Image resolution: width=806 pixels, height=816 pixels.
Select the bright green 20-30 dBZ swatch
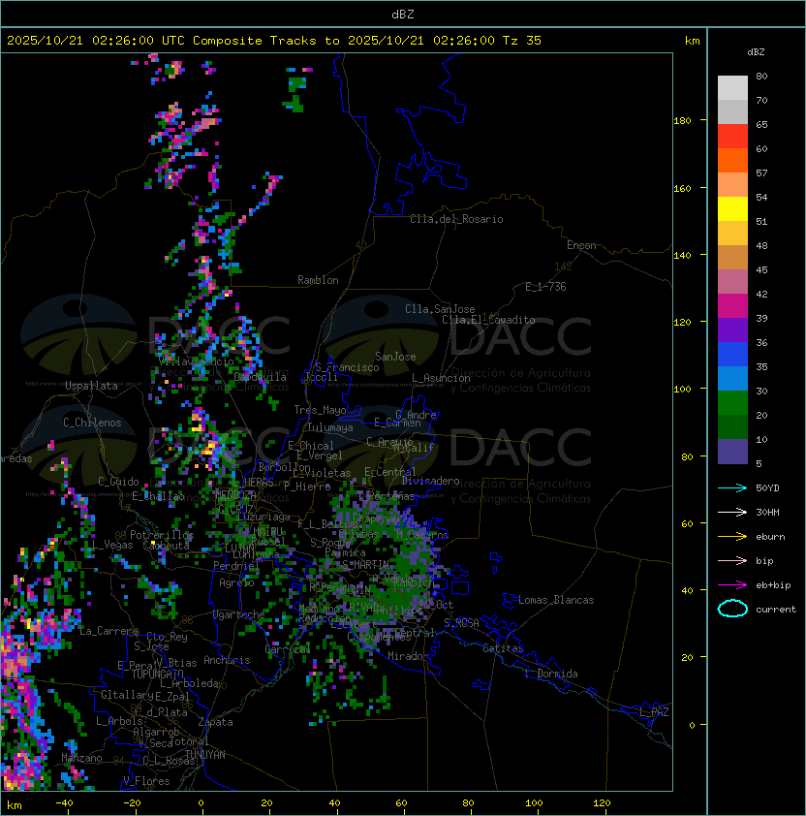(x=732, y=403)
